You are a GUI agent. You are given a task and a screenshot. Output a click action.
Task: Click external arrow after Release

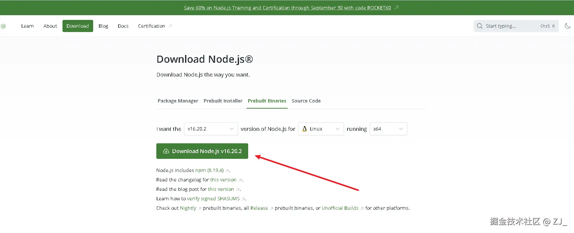pos(271,209)
